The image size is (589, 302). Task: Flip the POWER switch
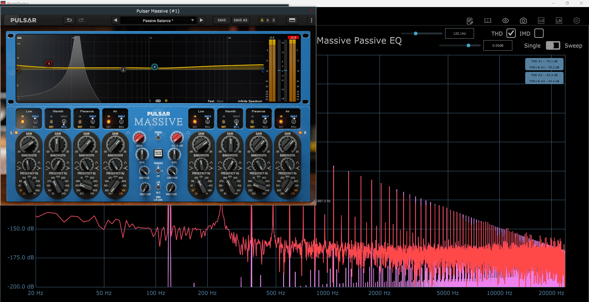coord(158,137)
